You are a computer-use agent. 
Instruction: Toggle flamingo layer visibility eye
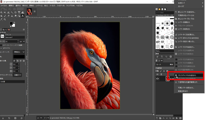(x=158, y=79)
